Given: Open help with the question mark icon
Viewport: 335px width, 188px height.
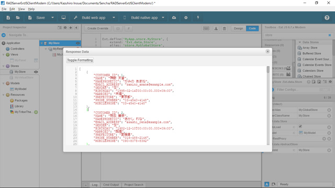Looking at the screenshot, I should (327, 18).
